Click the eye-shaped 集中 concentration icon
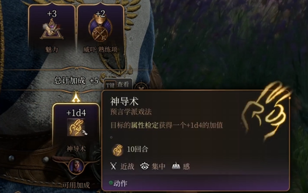Viewport: 308px width, 193px height. click(144, 166)
